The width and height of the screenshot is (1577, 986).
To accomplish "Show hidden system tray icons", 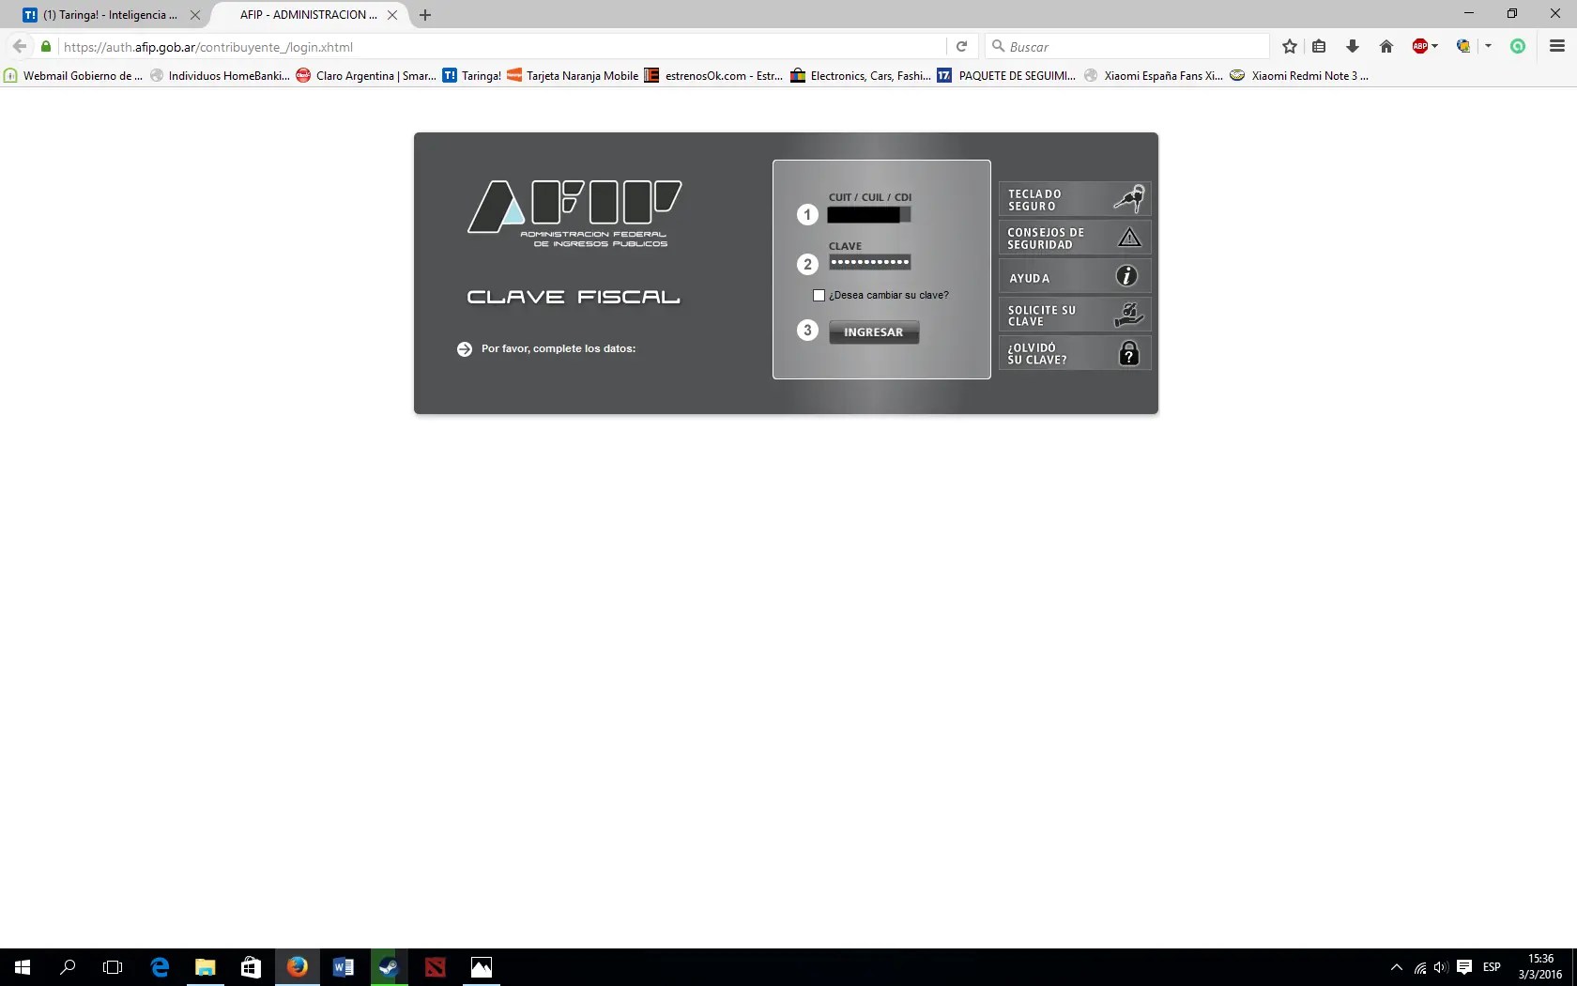I will 1397,967.
